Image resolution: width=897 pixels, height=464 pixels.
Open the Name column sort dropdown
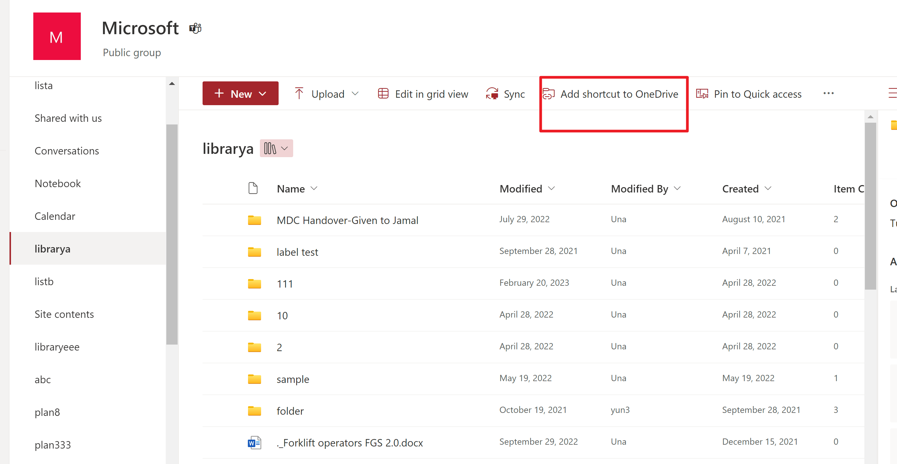314,188
